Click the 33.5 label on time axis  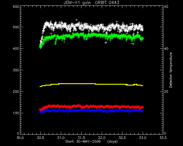tap(163, 138)
